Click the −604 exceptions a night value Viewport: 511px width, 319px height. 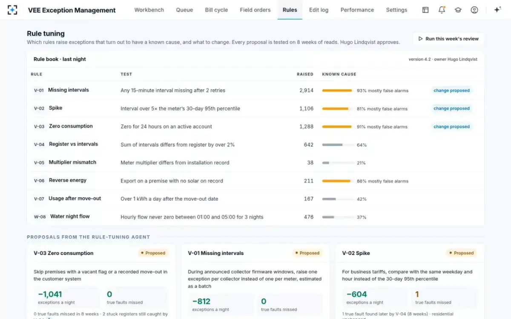click(357, 294)
